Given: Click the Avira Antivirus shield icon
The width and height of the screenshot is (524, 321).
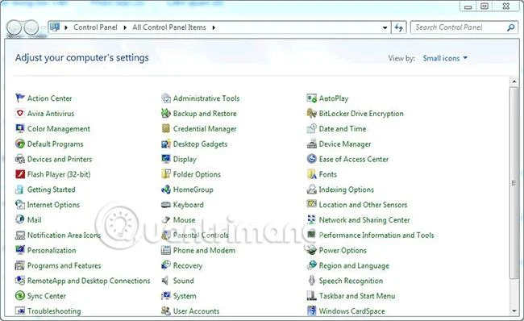Looking at the screenshot, I should coord(20,114).
